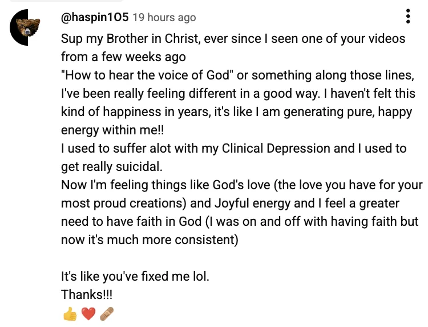
Task: Open the @haspin105 channel link
Action: (94, 18)
